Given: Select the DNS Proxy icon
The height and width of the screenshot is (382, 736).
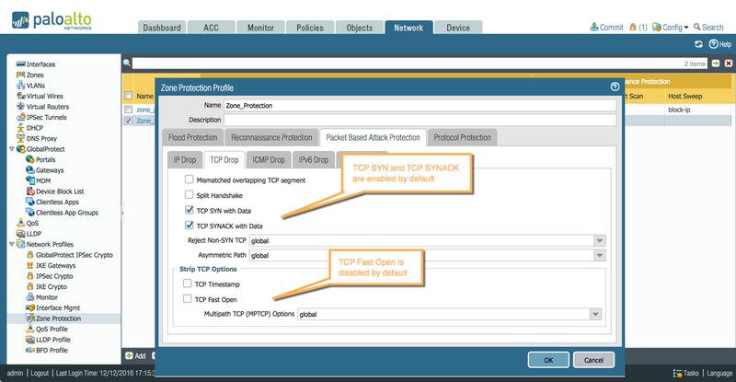Looking at the screenshot, I should pos(20,138).
